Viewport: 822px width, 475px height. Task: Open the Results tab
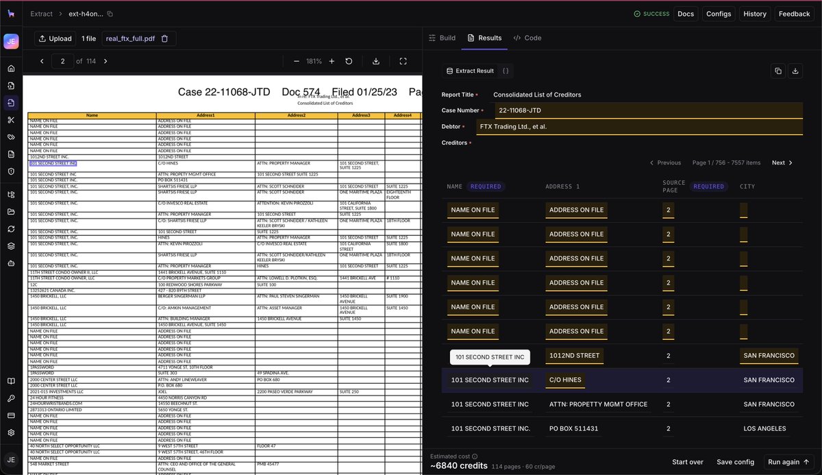[x=484, y=38]
